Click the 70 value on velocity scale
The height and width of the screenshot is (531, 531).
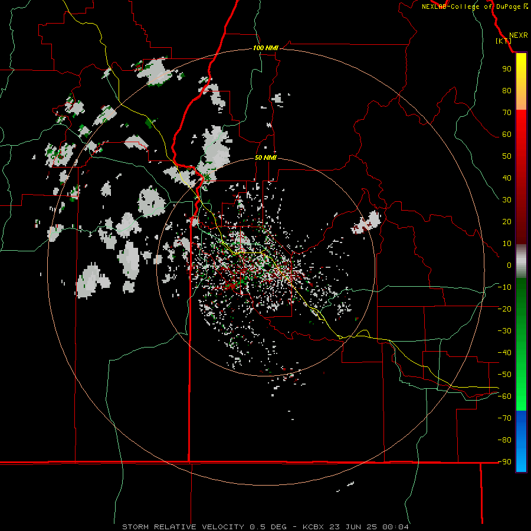click(x=507, y=113)
